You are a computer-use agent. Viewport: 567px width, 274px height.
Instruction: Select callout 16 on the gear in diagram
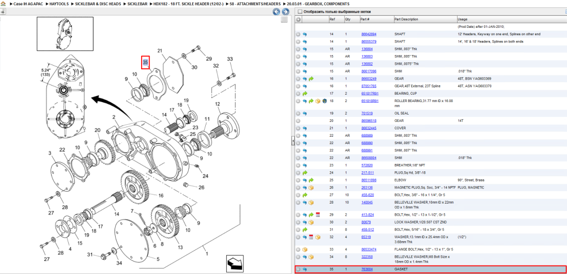[x=160, y=196]
